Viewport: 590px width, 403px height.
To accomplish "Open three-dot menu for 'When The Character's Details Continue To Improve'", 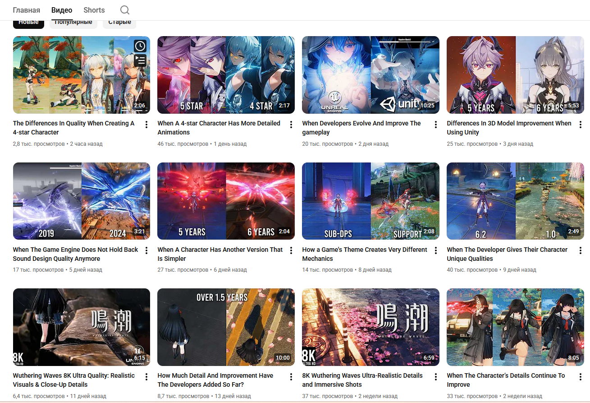I will [581, 377].
